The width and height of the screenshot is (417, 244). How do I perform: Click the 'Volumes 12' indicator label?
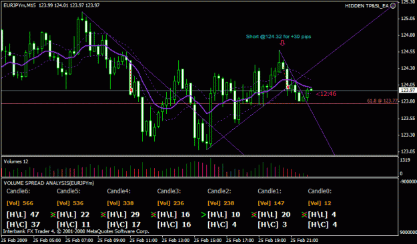point(16,161)
